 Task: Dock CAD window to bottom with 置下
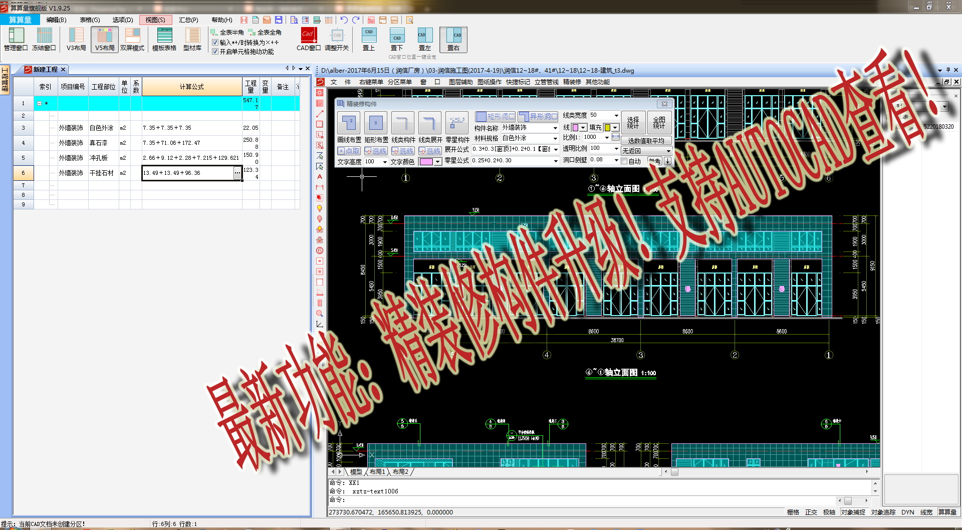pyautogui.click(x=397, y=39)
